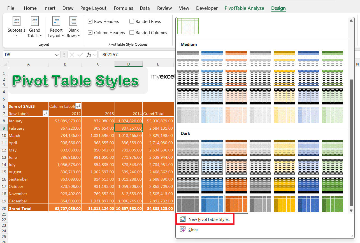360x243 pixels.
Task: Open the Row Labels filter dropdown
Action: 45,113
